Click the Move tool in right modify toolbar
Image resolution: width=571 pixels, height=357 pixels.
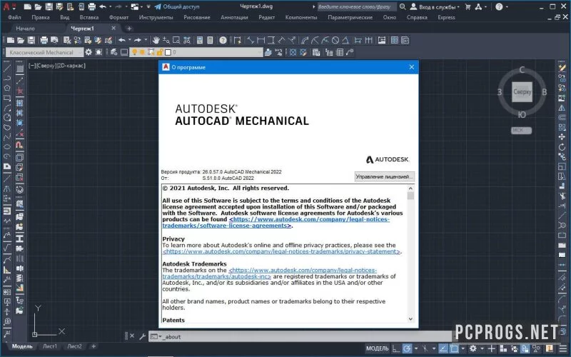pyautogui.click(x=562, y=137)
